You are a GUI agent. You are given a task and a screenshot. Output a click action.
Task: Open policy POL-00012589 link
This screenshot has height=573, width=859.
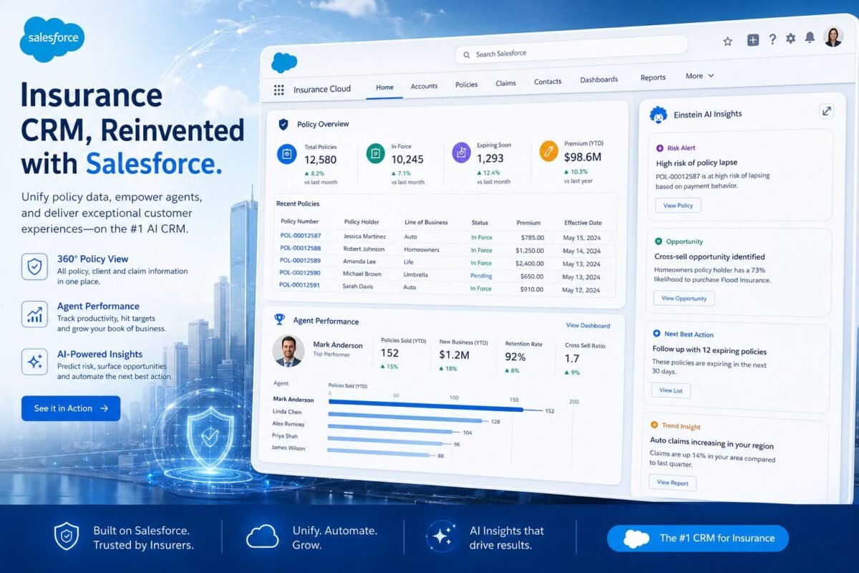coord(300,260)
